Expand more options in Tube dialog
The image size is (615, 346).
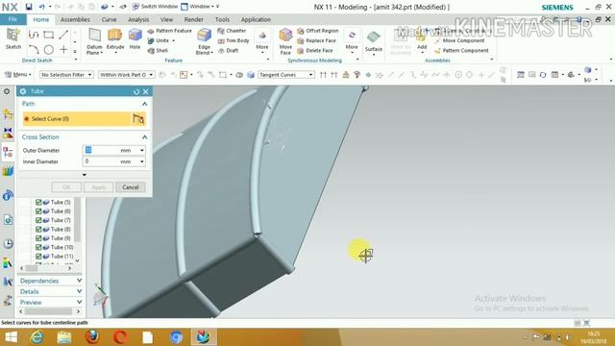pos(85,175)
